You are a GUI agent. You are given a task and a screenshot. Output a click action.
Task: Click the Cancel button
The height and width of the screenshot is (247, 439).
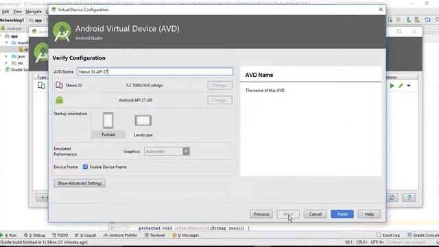click(315, 214)
